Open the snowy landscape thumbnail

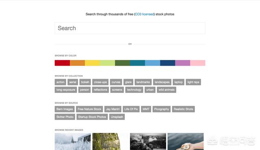(x=73, y=141)
